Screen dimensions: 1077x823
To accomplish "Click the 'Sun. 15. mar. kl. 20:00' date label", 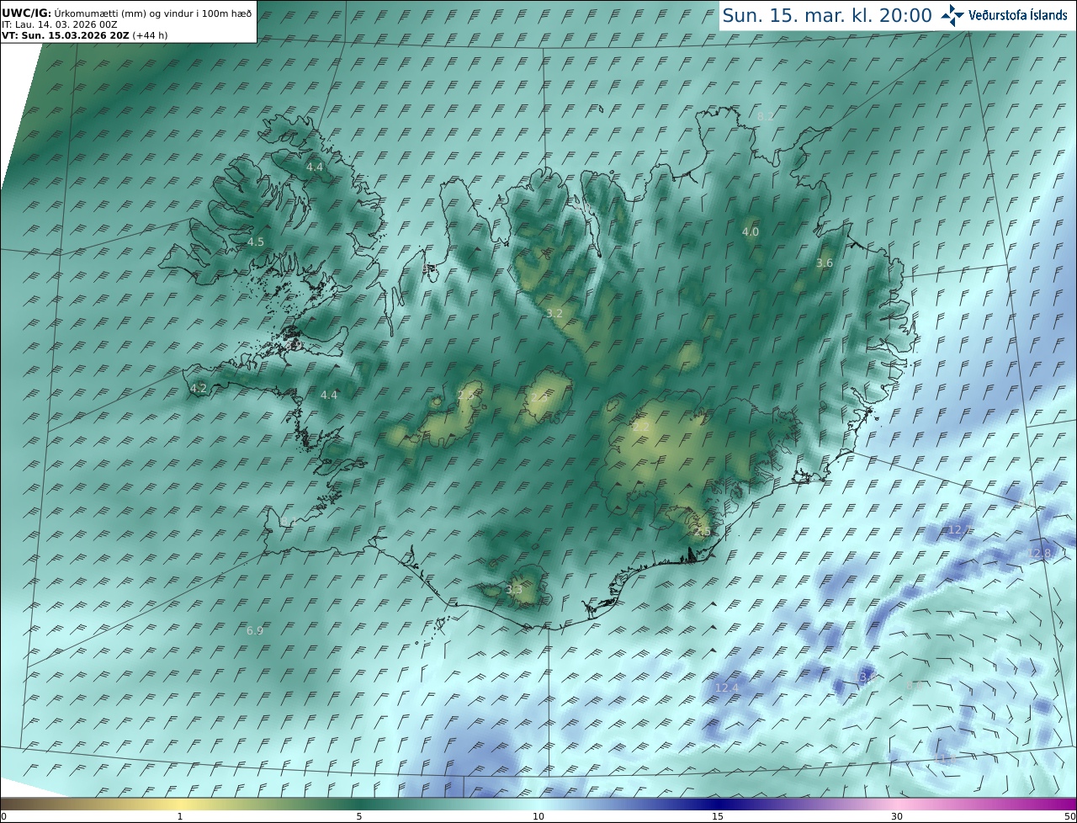I will pyautogui.click(x=827, y=16).
